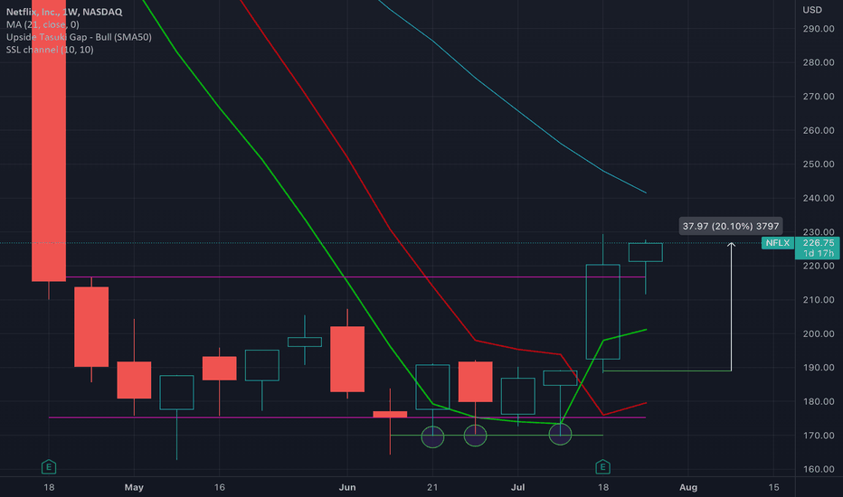The image size is (843, 497).
Task: Click the Aug label on time axis
Action: [x=688, y=487]
